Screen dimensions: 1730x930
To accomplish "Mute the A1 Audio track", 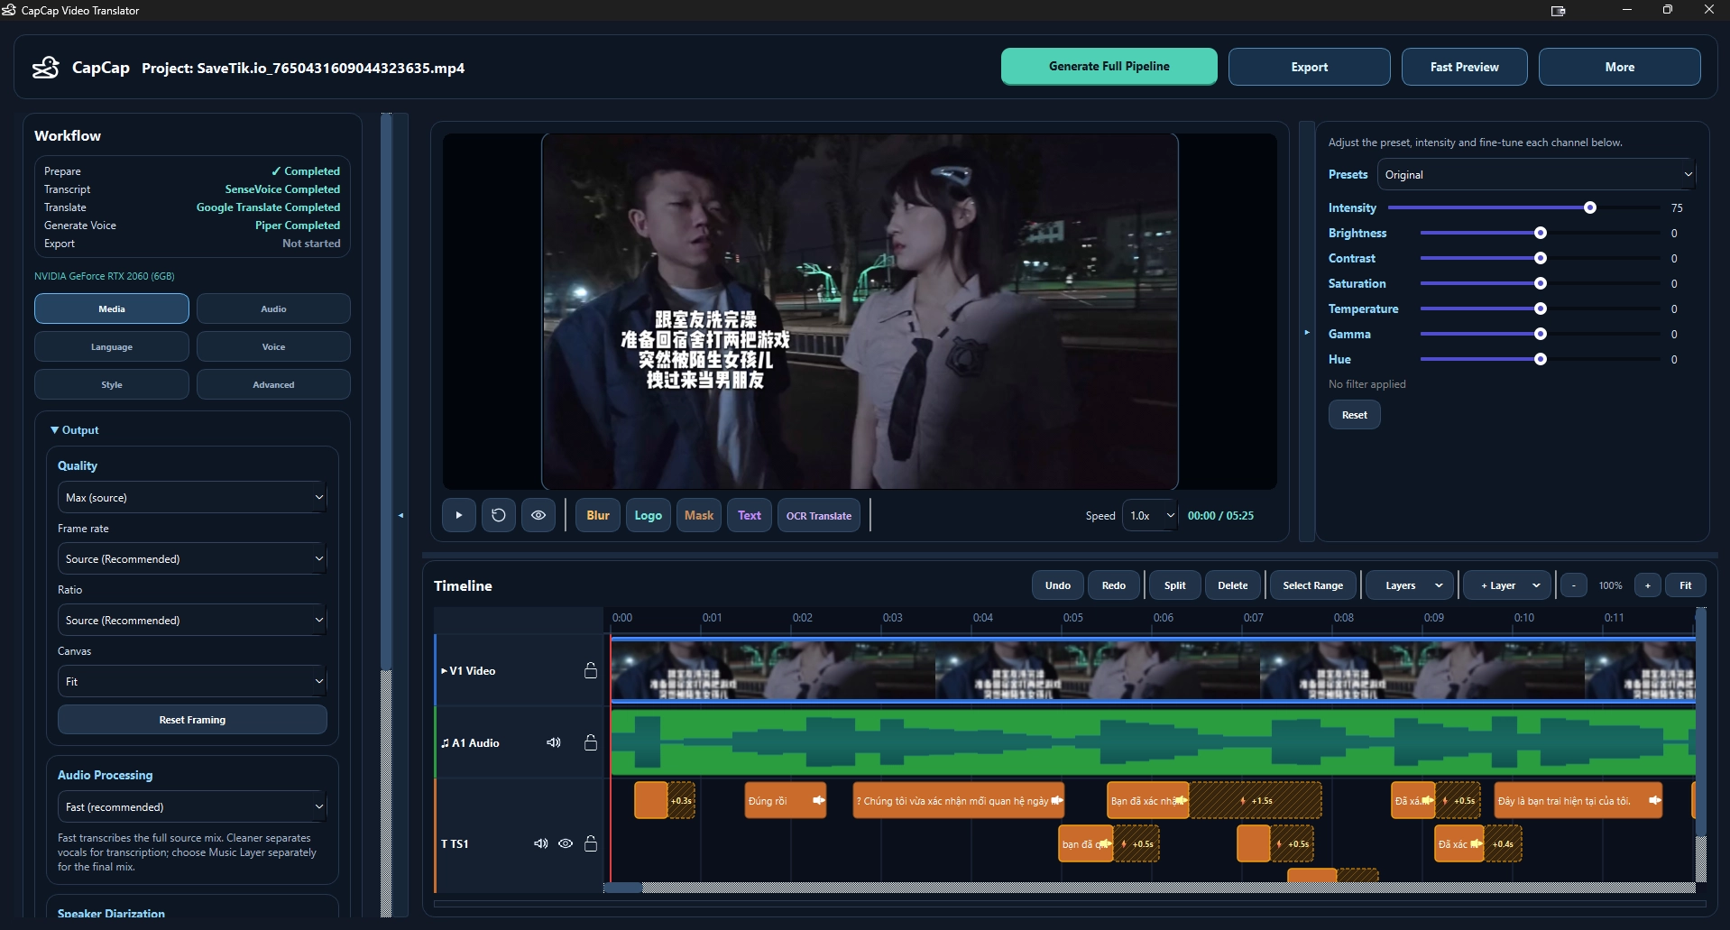I will tap(554, 742).
